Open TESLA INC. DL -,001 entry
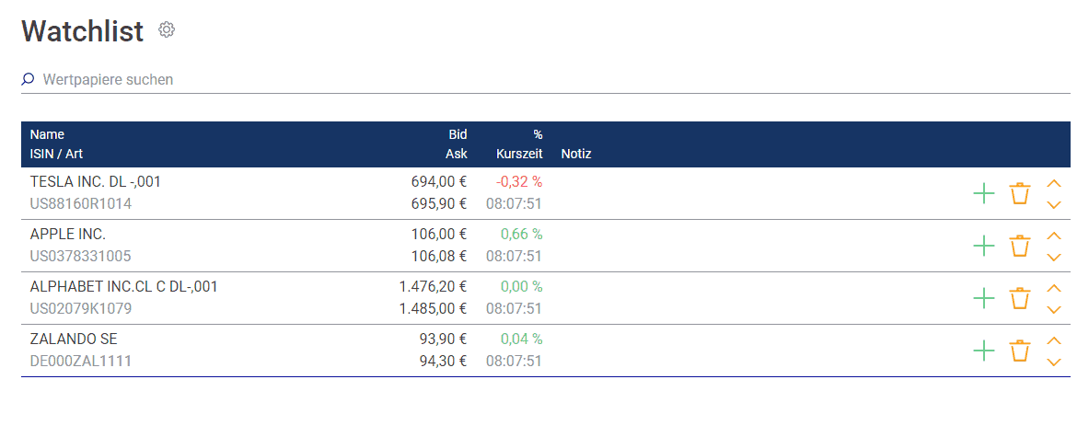This screenshot has height=437, width=1089. (96, 182)
